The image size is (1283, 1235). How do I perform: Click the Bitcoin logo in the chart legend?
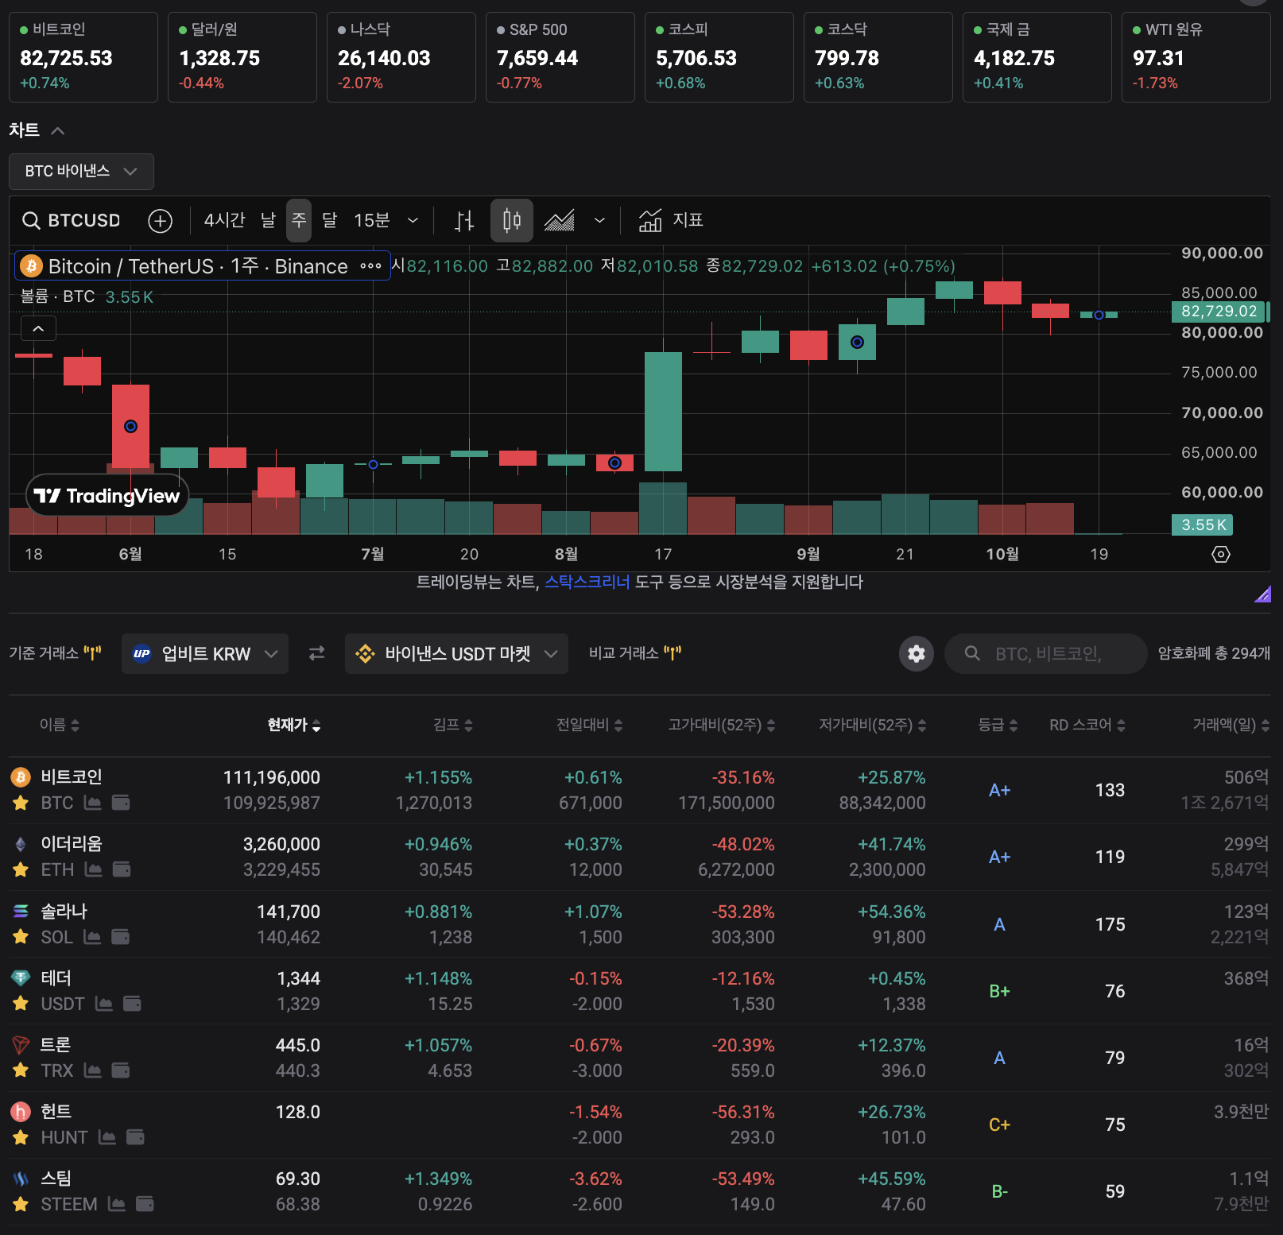point(32,266)
